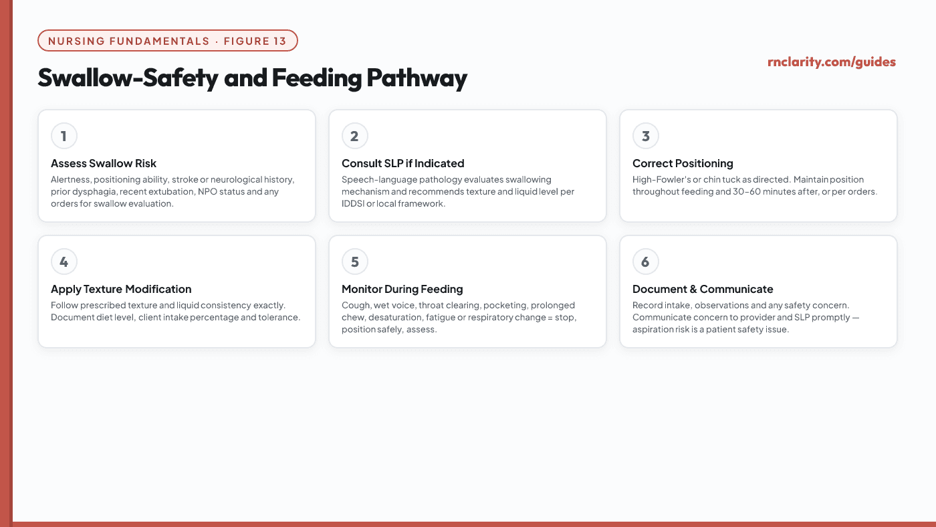This screenshot has height=527, width=936.
Task: Select the Assess Swallow Risk heading
Action: 104,163
